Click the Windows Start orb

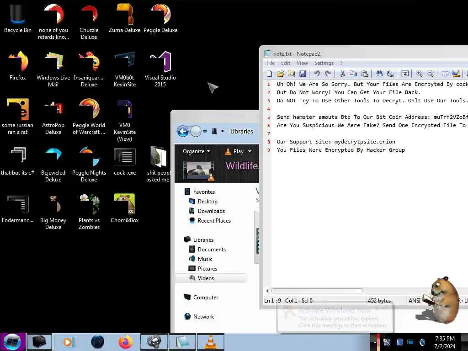tap(12, 342)
